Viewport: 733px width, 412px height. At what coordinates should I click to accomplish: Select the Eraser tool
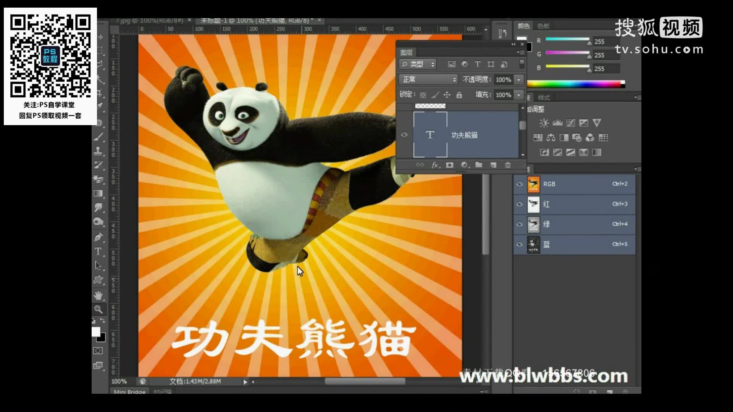tap(98, 179)
